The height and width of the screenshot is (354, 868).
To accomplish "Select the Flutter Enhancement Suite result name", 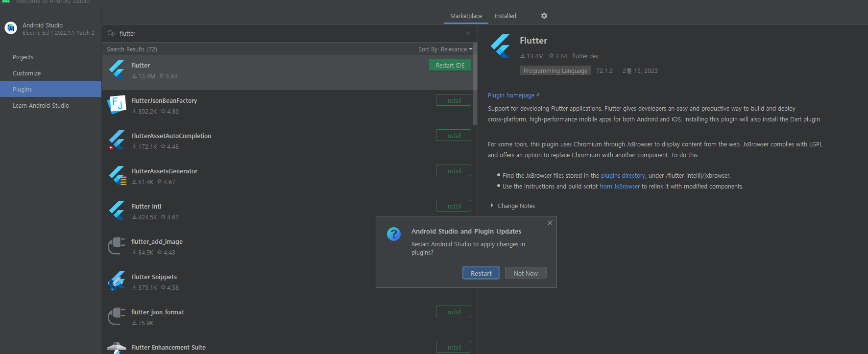I will pyautogui.click(x=169, y=347).
